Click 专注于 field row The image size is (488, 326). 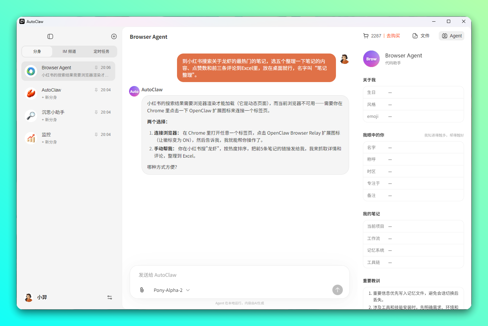coord(413,184)
